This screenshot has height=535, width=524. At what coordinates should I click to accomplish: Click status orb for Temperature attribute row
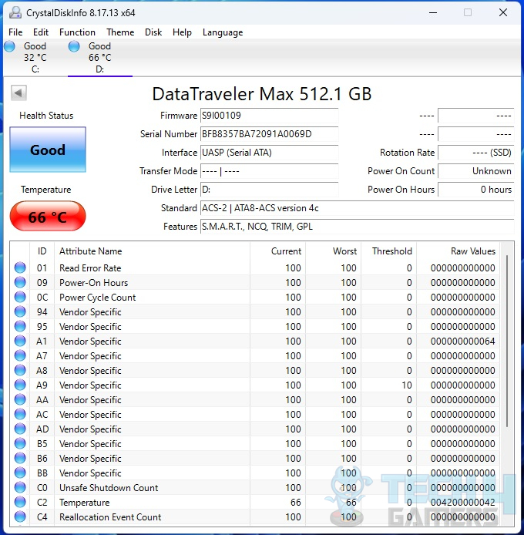pos(20,503)
